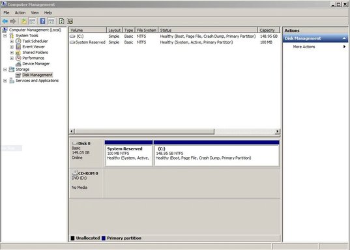Toggle the Show/Hide Action Pane icon
The height and width of the screenshot is (250, 350).
point(51,21)
